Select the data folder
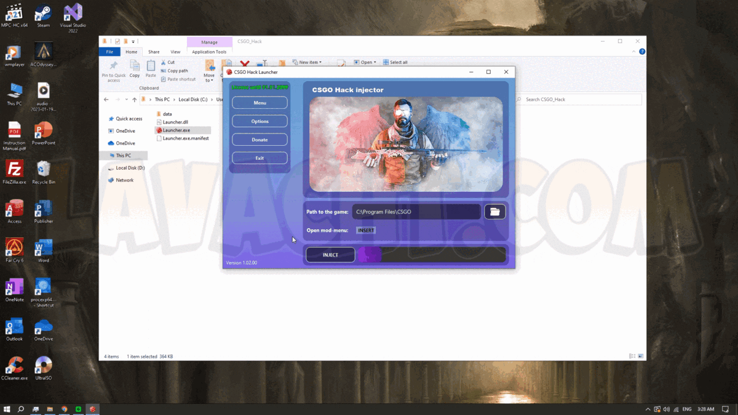This screenshot has height=415, width=738. (164, 114)
